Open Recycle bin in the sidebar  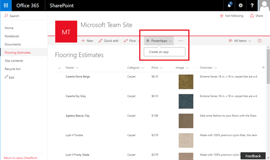point(12,69)
